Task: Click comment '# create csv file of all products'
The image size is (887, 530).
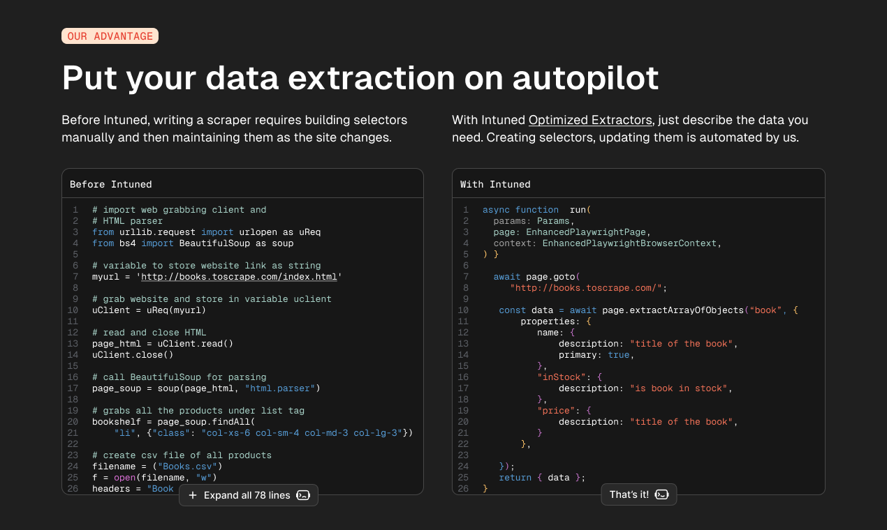Action: [x=182, y=455]
